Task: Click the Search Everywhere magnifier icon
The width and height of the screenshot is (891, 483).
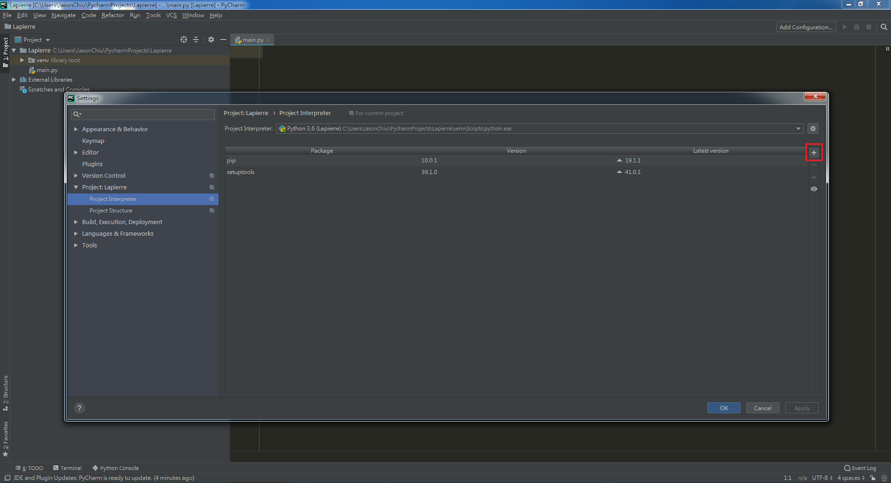Action: tap(884, 27)
